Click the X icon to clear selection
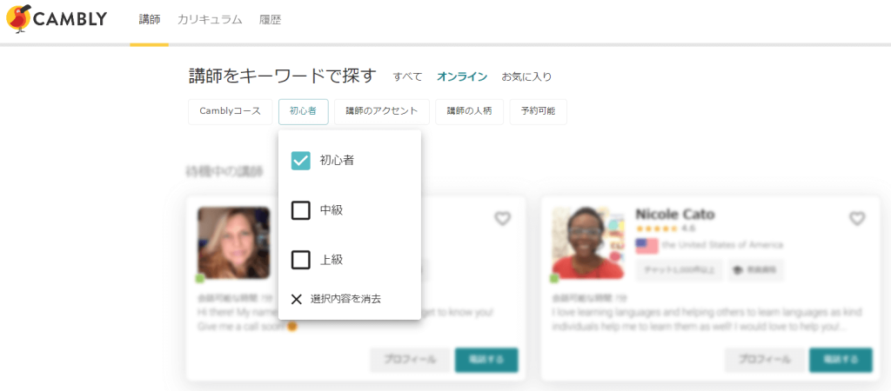 (x=297, y=299)
